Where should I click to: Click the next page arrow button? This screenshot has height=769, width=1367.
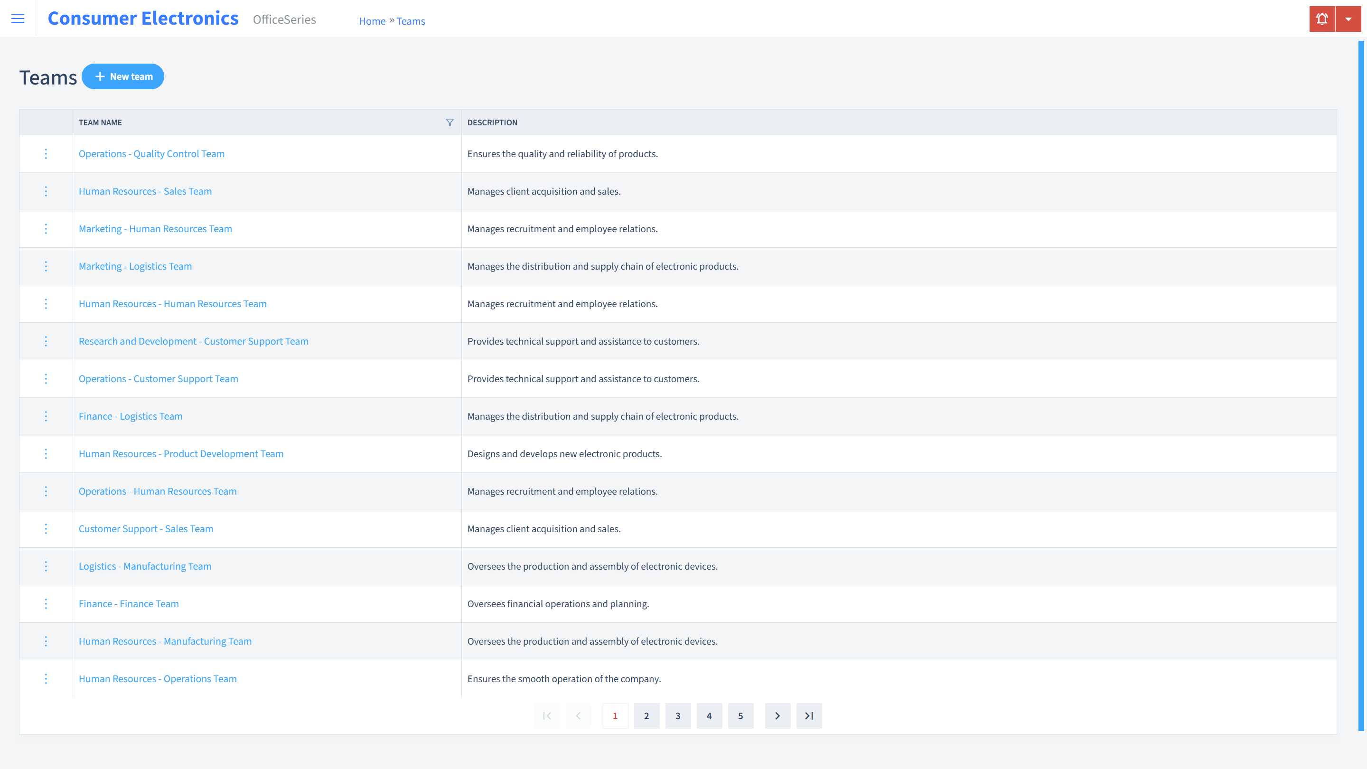[x=777, y=715]
